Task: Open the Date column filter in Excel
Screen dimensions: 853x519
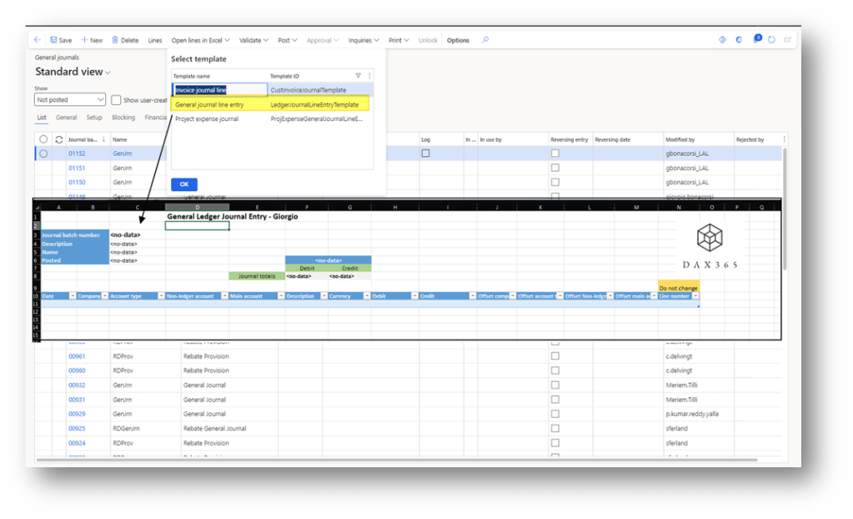Action: click(x=72, y=296)
